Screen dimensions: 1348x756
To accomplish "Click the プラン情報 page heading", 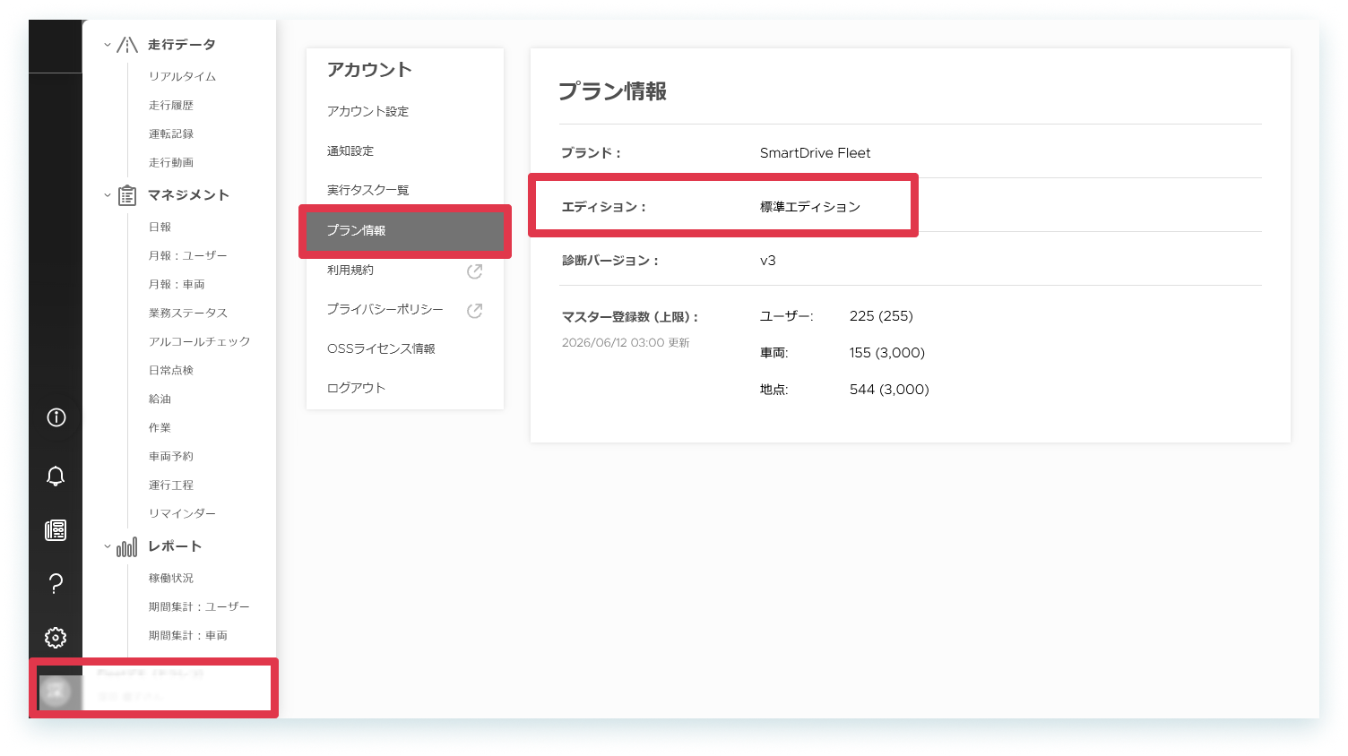I will point(613,91).
